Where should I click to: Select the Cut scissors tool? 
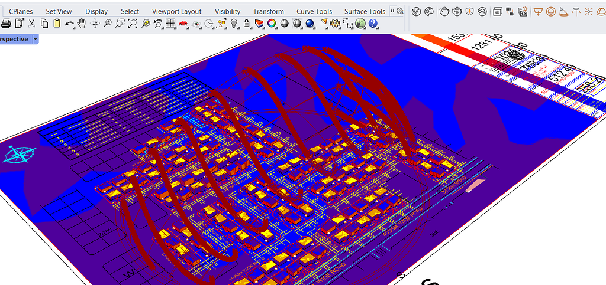(x=31, y=24)
